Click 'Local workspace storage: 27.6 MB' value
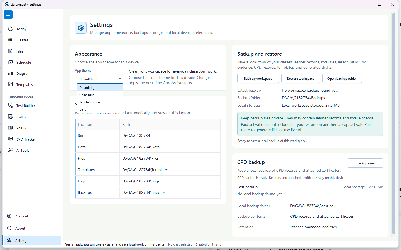401x250 pixels. [x=311, y=105]
